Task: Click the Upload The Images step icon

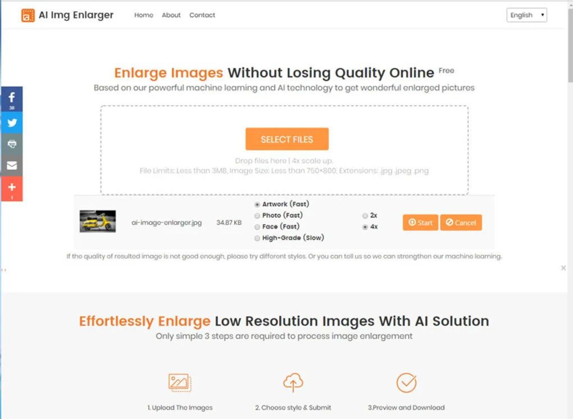Action: [x=180, y=382]
